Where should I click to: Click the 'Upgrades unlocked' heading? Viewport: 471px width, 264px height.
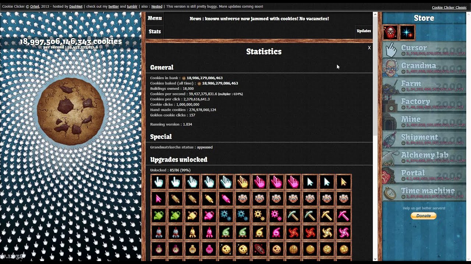point(179,159)
